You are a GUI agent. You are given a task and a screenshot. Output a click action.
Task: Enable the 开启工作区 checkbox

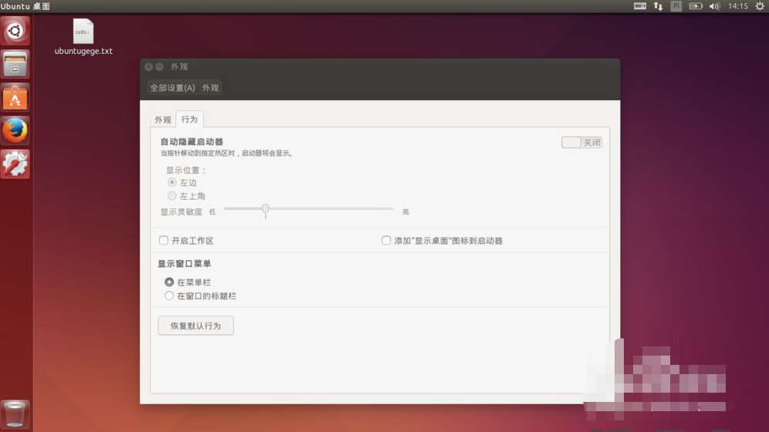164,241
